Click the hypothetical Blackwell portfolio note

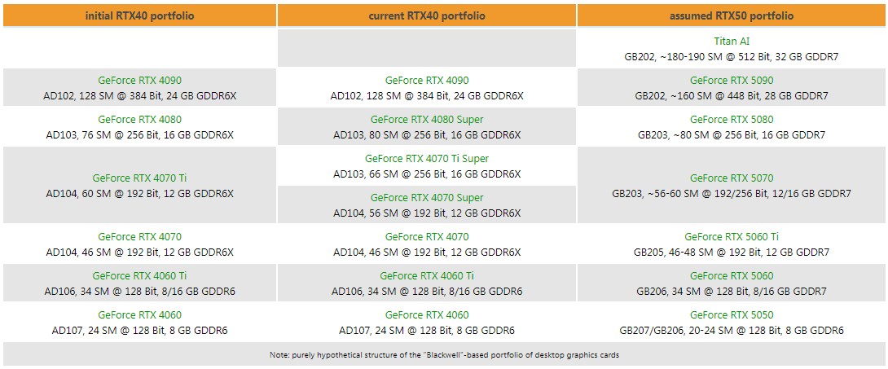tap(444, 355)
